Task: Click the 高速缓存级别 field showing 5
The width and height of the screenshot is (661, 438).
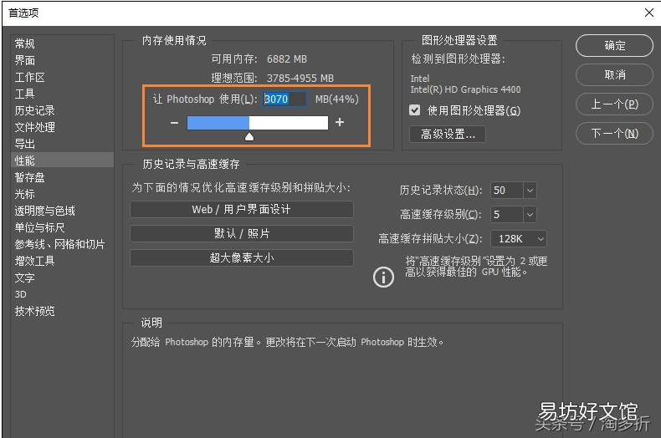Action: [x=507, y=215]
